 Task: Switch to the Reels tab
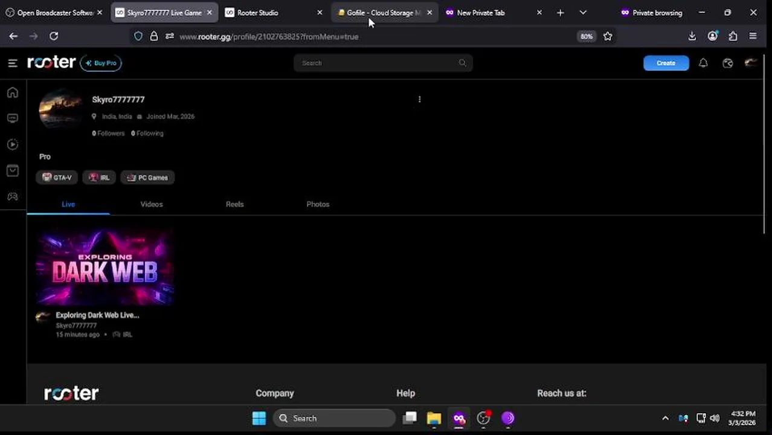point(234,204)
